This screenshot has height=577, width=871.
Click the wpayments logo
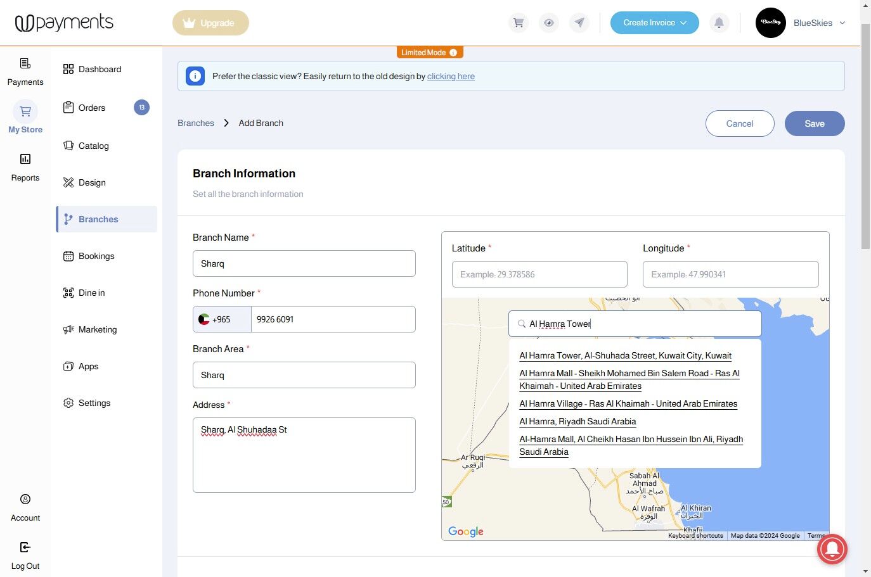click(64, 23)
